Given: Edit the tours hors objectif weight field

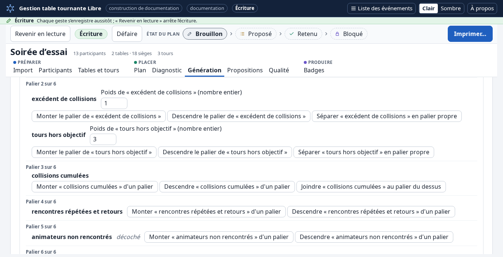Looking at the screenshot, I should click(x=103, y=139).
